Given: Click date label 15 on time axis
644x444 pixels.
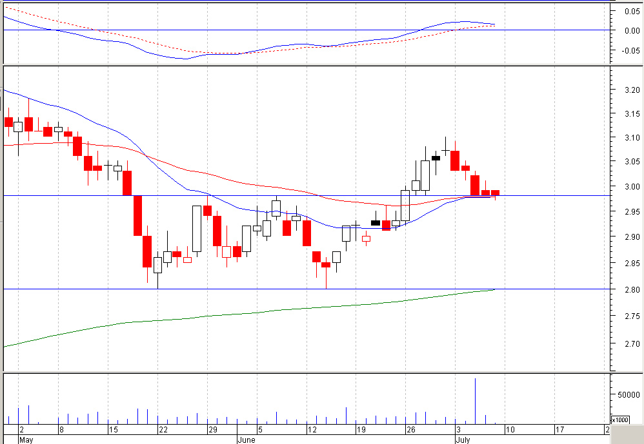Looking at the screenshot, I should click(x=114, y=430).
